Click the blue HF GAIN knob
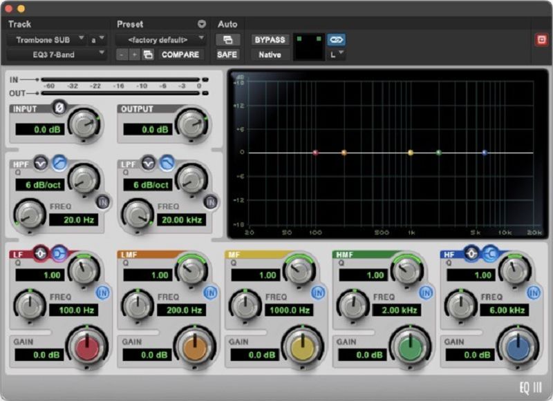This screenshot has width=553, height=401. (x=517, y=347)
